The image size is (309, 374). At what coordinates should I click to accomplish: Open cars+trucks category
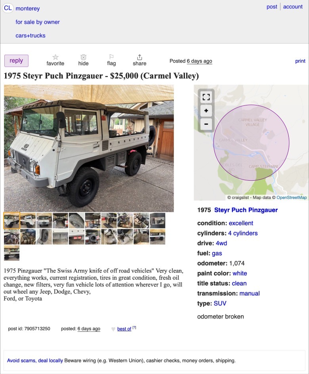(x=31, y=36)
